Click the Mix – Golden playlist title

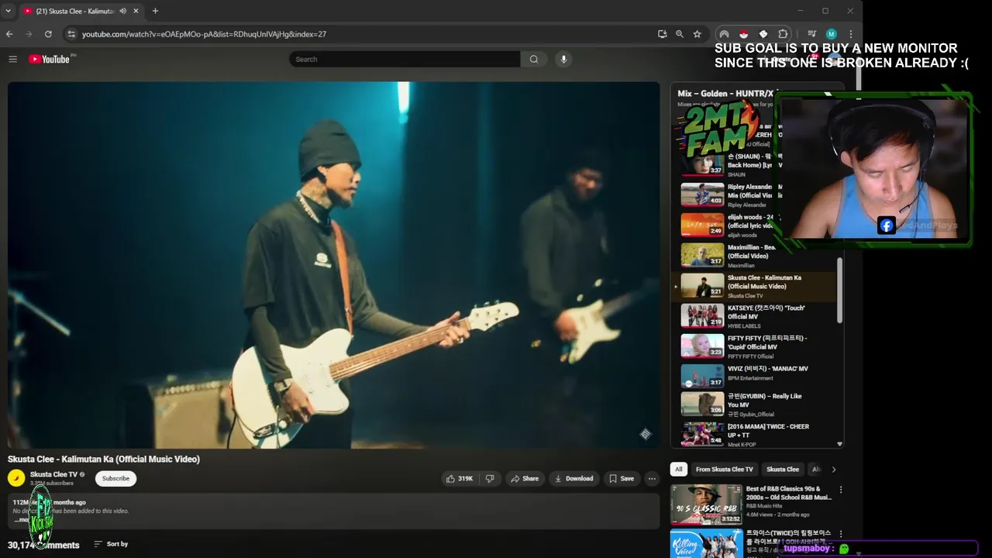tap(729, 94)
